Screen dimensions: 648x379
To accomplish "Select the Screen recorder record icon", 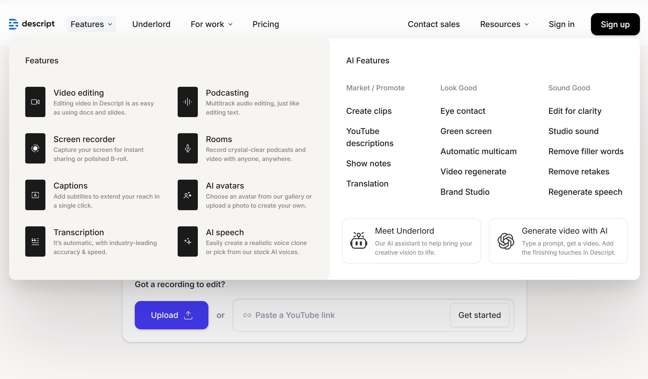I will (35, 148).
